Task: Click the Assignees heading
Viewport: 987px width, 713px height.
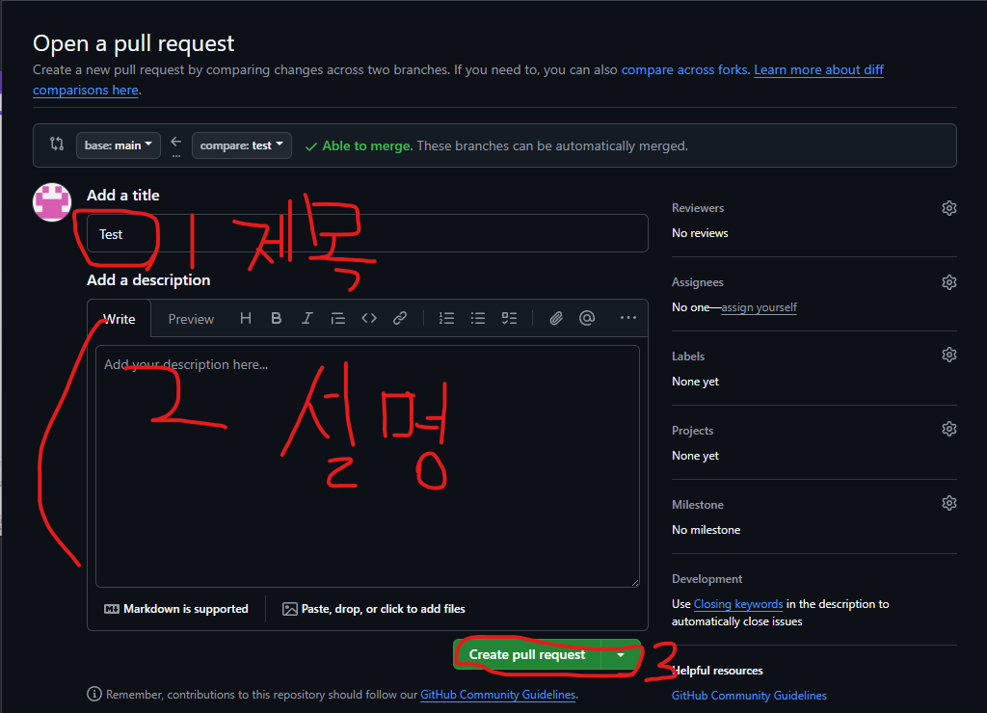Action: pos(698,282)
